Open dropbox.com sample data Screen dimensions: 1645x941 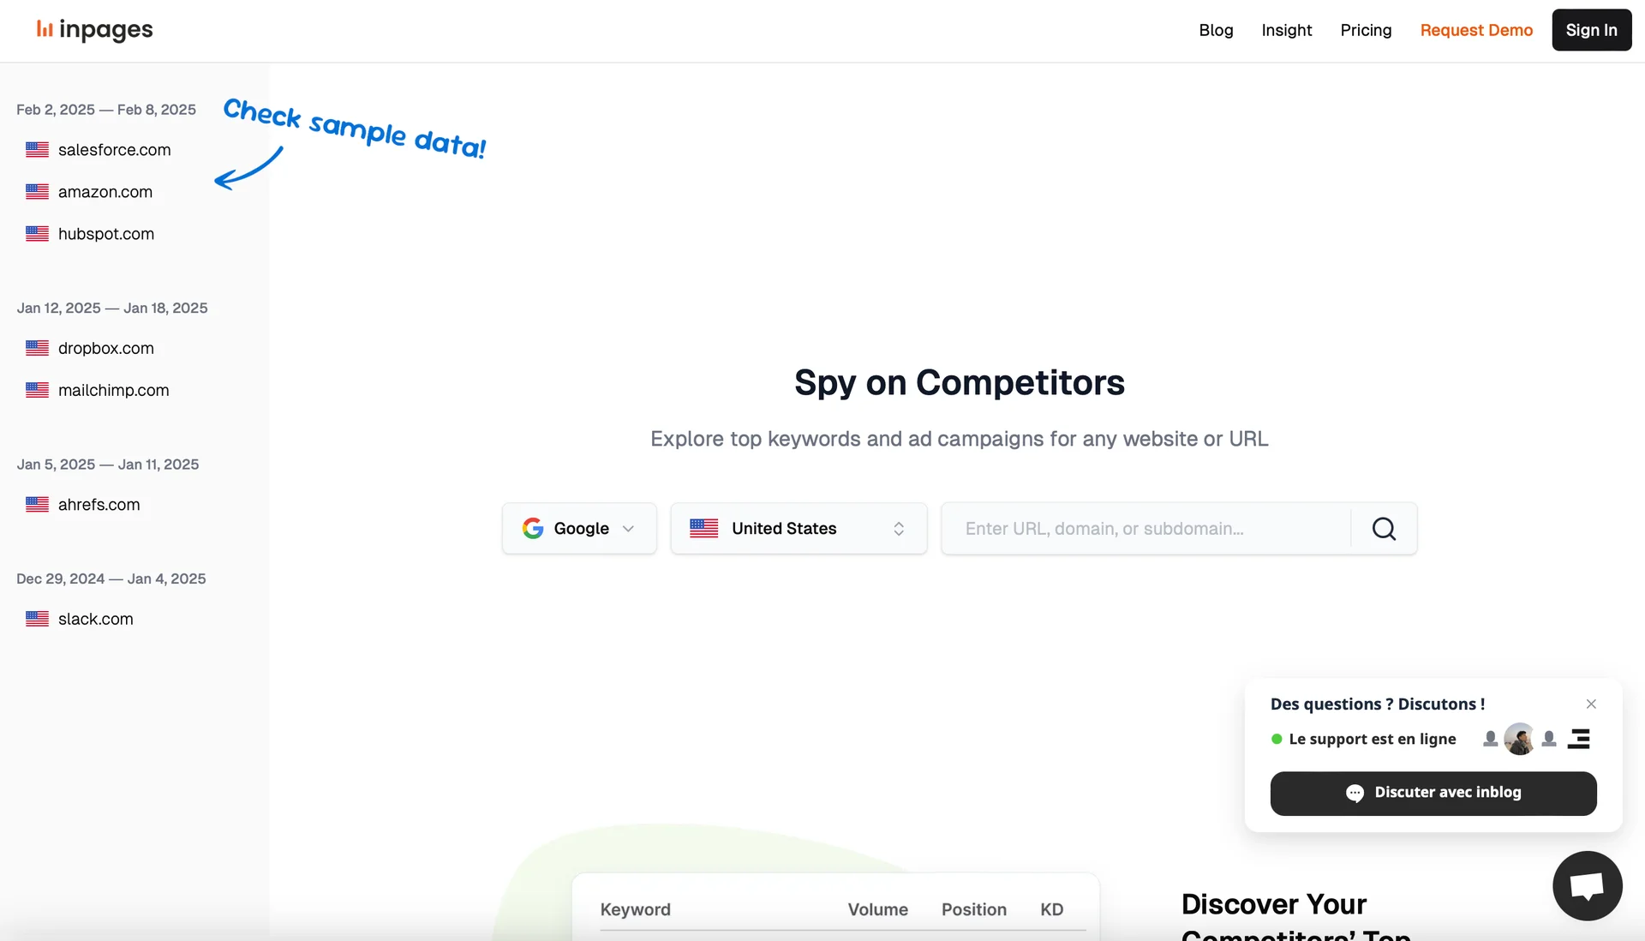[105, 348]
